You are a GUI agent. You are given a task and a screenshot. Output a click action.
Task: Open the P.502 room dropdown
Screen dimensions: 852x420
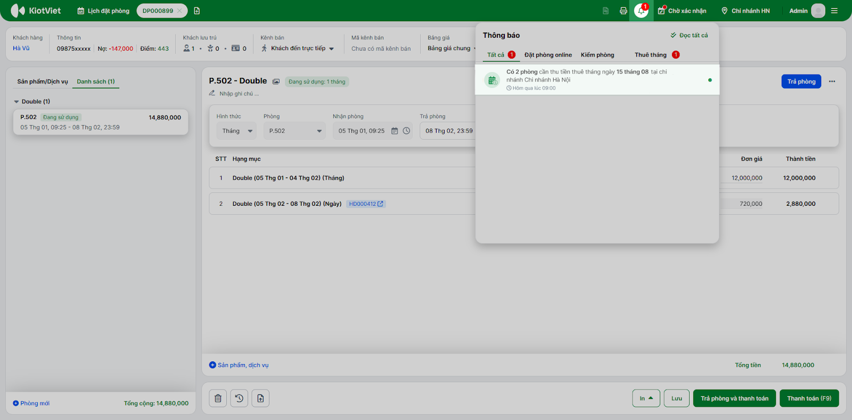pos(294,131)
